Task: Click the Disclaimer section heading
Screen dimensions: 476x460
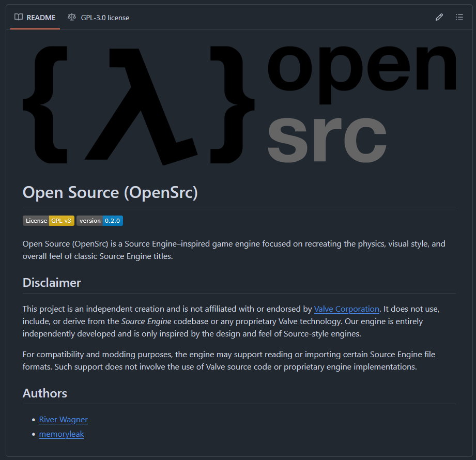Action: pos(52,283)
